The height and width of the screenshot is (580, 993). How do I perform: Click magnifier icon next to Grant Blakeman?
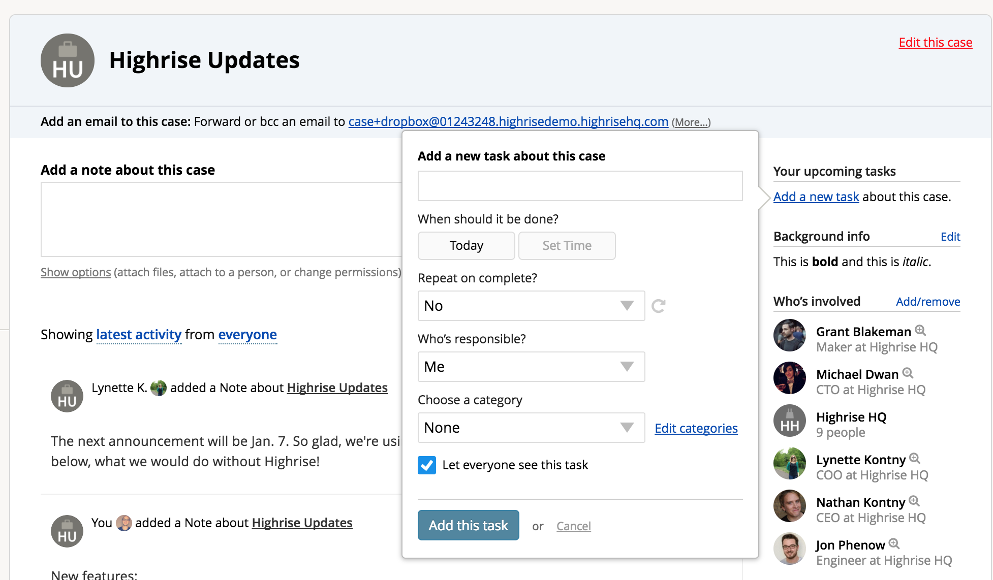(920, 331)
